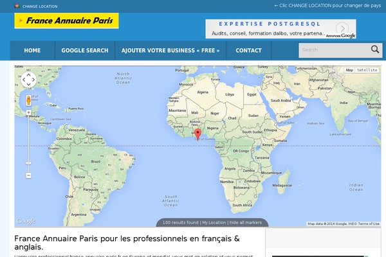Select AJOUTER VOTRE BUSINESS « FREE » menu
This screenshot has height=257, width=386.
[170, 50]
